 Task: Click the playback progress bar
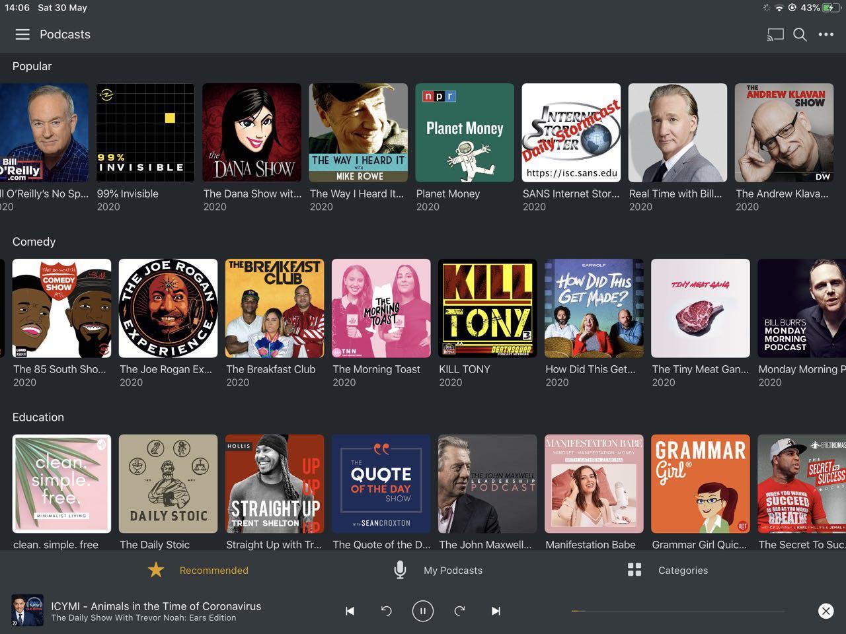[x=677, y=611]
